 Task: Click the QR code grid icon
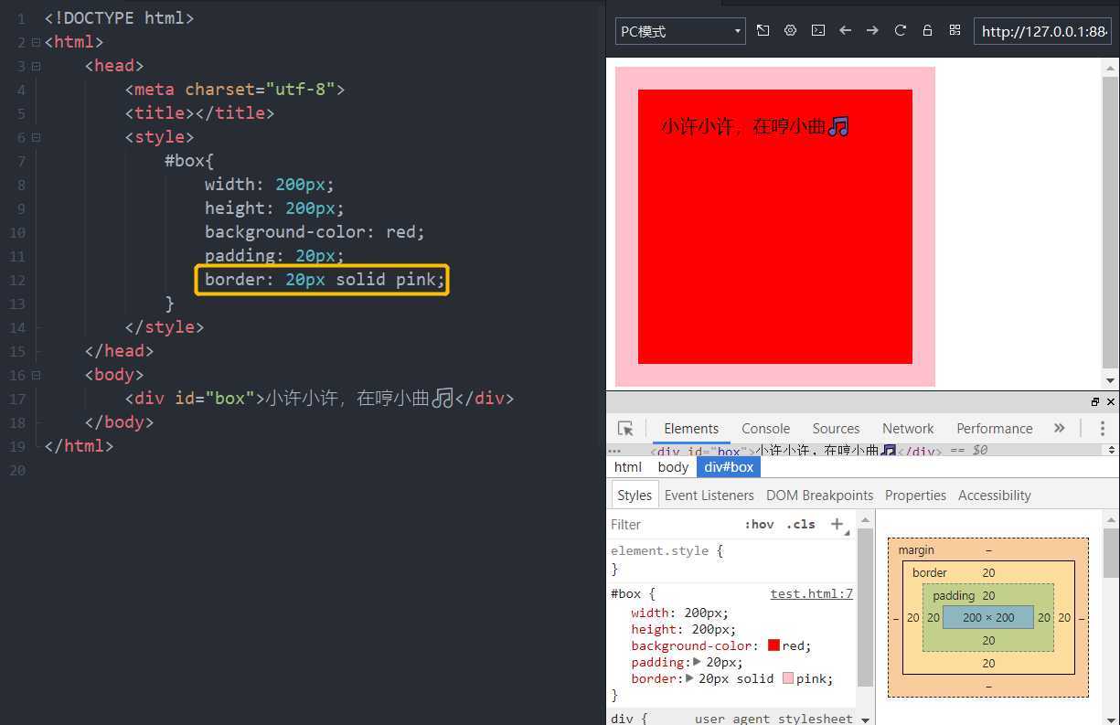pos(955,30)
